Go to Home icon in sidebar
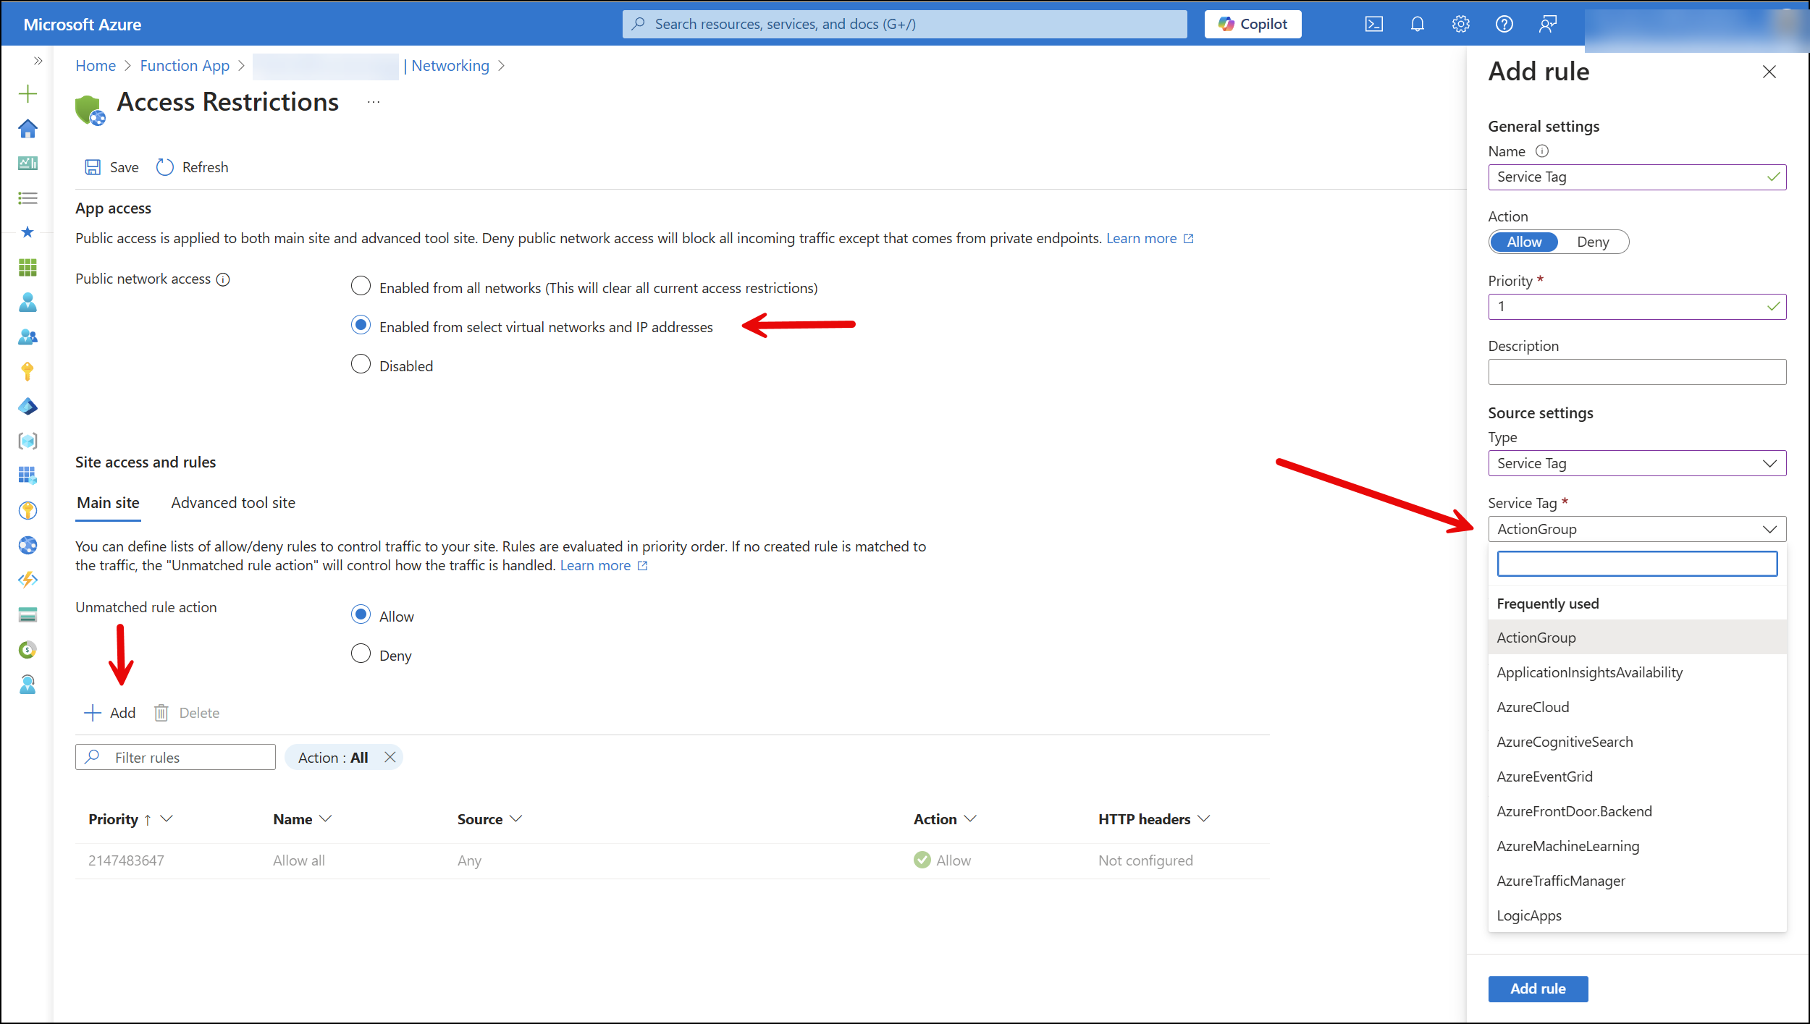Image resolution: width=1810 pixels, height=1024 pixels. [28, 128]
